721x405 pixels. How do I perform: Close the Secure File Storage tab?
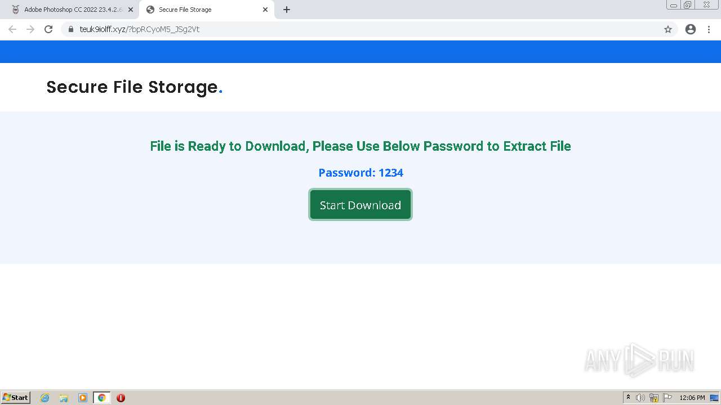pos(265,10)
